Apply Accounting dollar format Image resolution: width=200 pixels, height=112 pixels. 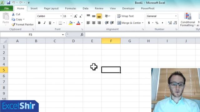[x=149, y=23]
